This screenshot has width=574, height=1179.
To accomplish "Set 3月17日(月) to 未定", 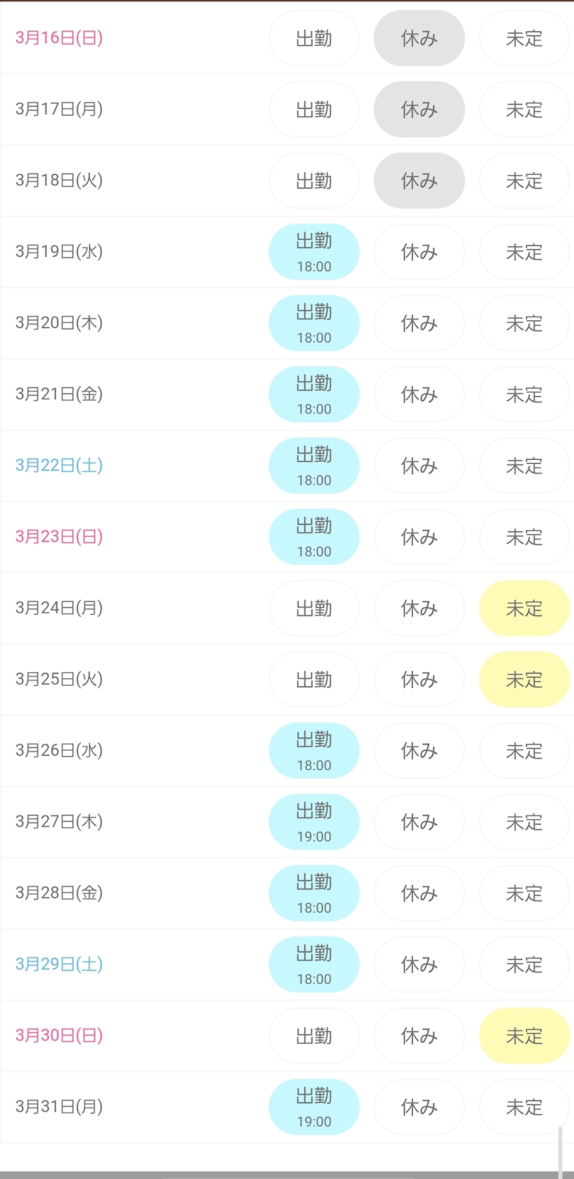I will [524, 109].
